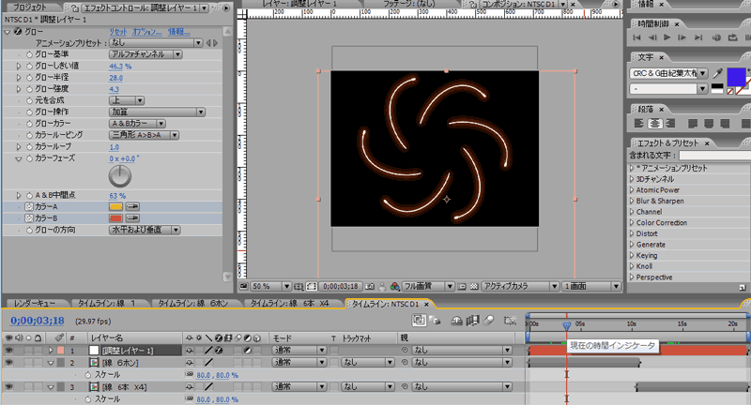Click the 情報 link for the Glow effect
The image size is (751, 405).
178,32
